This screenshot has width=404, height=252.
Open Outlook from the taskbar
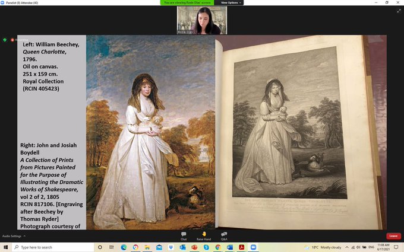(182, 247)
